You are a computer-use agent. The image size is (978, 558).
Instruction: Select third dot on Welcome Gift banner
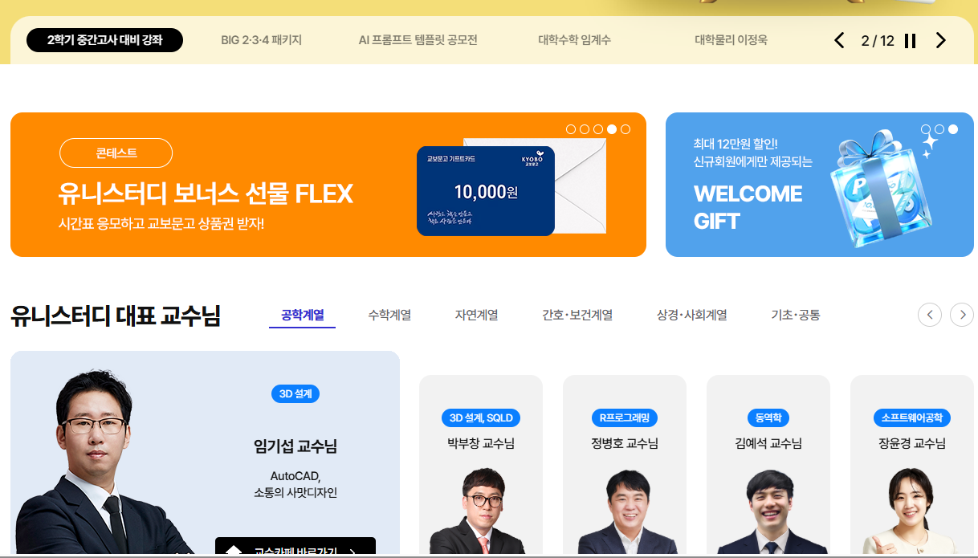pyautogui.click(x=953, y=129)
